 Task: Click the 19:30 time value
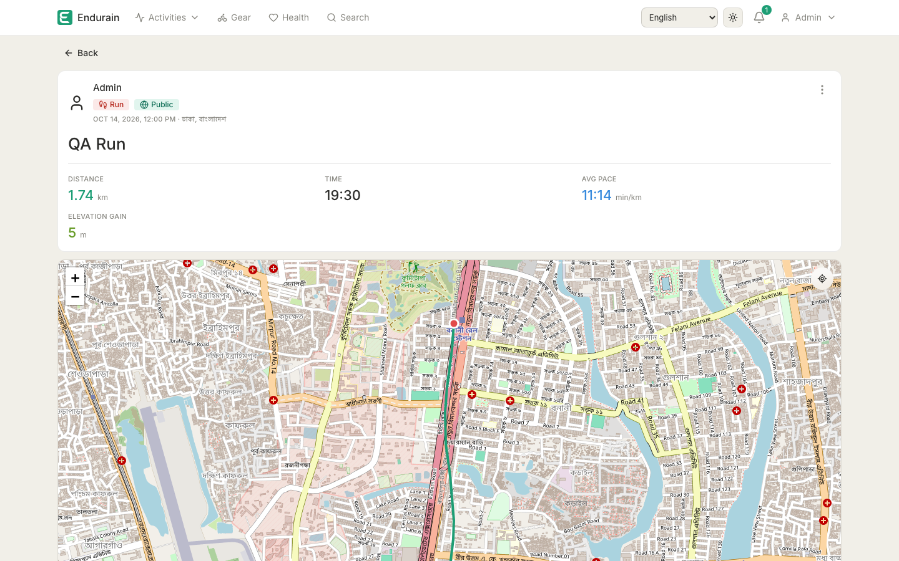click(x=343, y=195)
